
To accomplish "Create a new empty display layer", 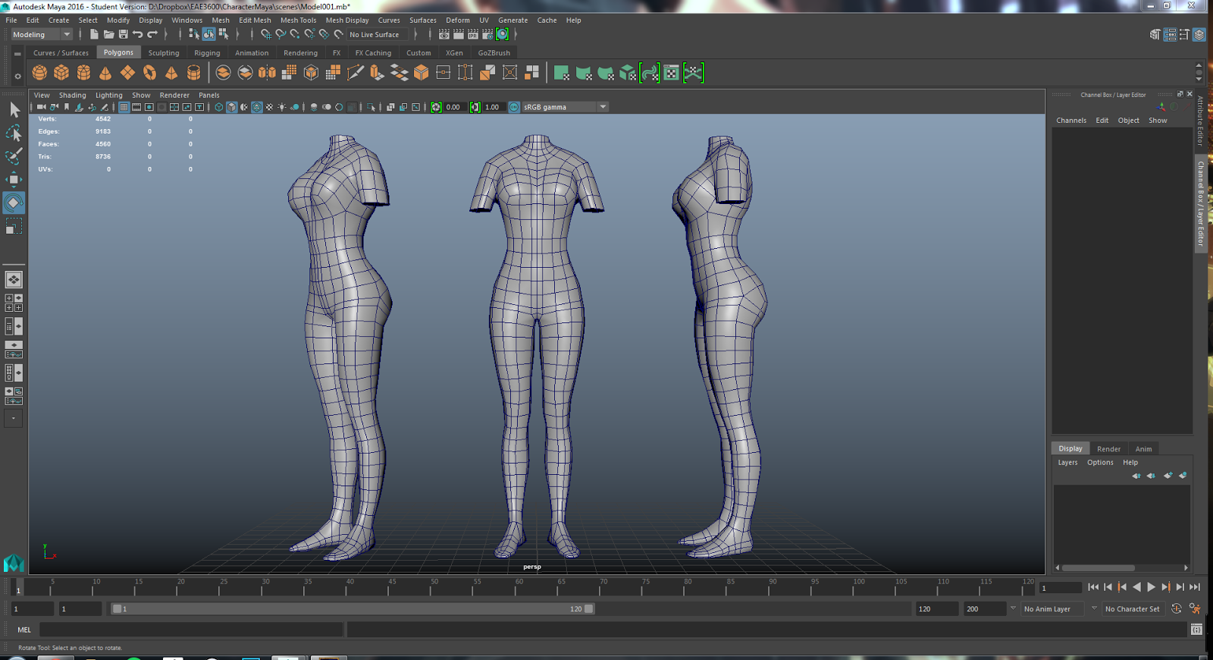I will (1168, 476).
